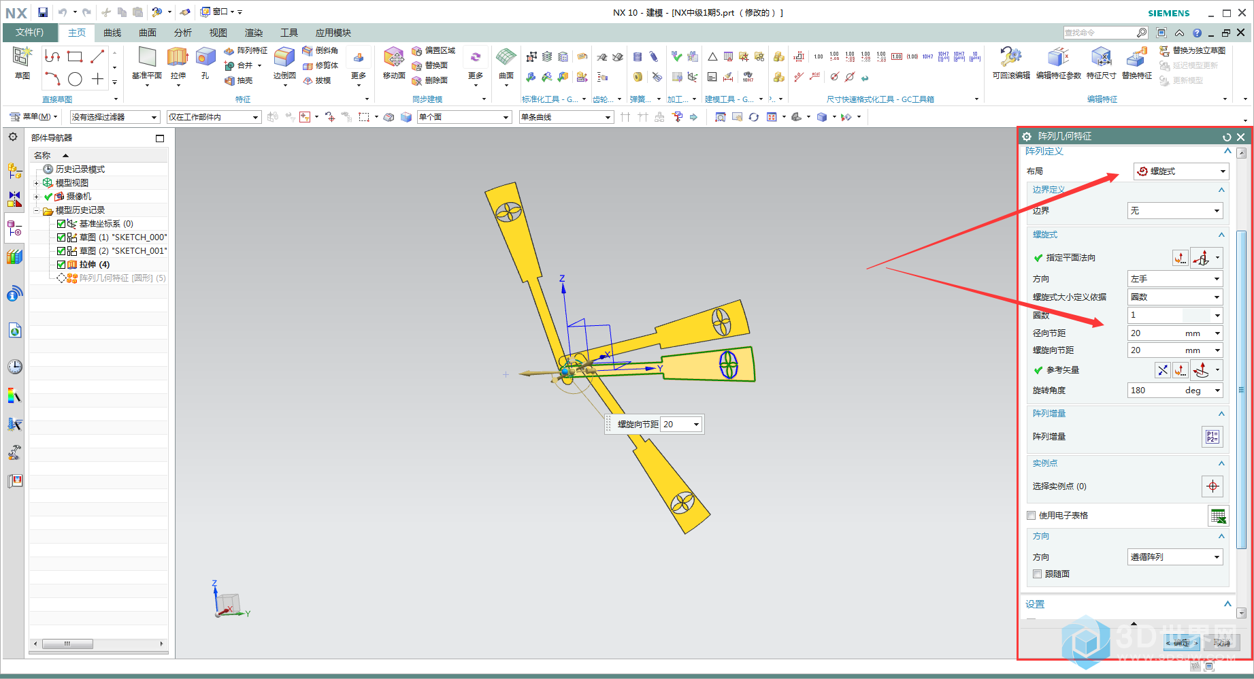Collapse the 模型历史记录 tree node
This screenshot has width=1254, height=679.
(37, 210)
